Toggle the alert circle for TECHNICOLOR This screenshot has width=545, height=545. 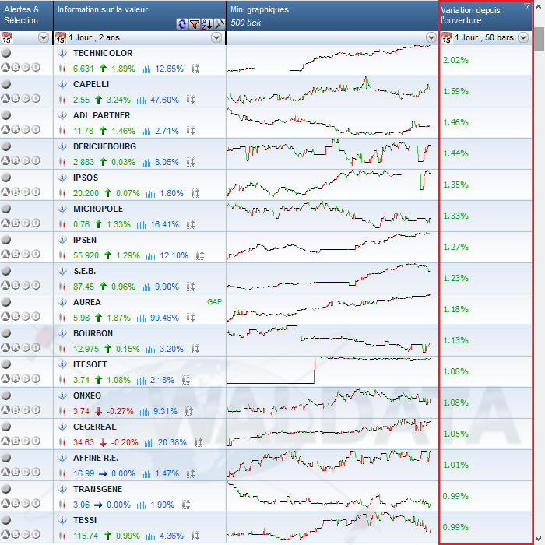click(x=6, y=53)
